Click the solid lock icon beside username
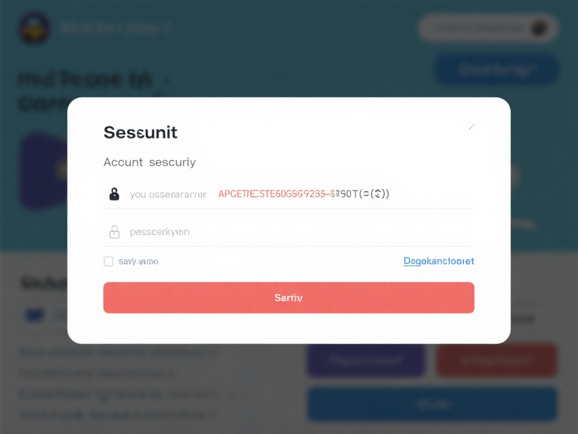Screen dimensions: 578x434 [x=114, y=194]
